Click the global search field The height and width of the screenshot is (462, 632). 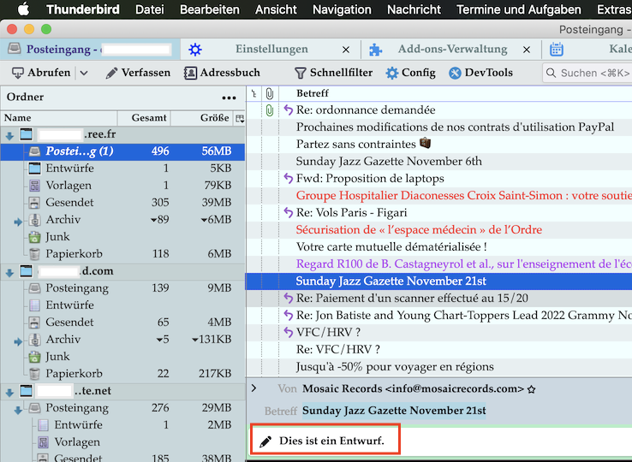point(593,73)
